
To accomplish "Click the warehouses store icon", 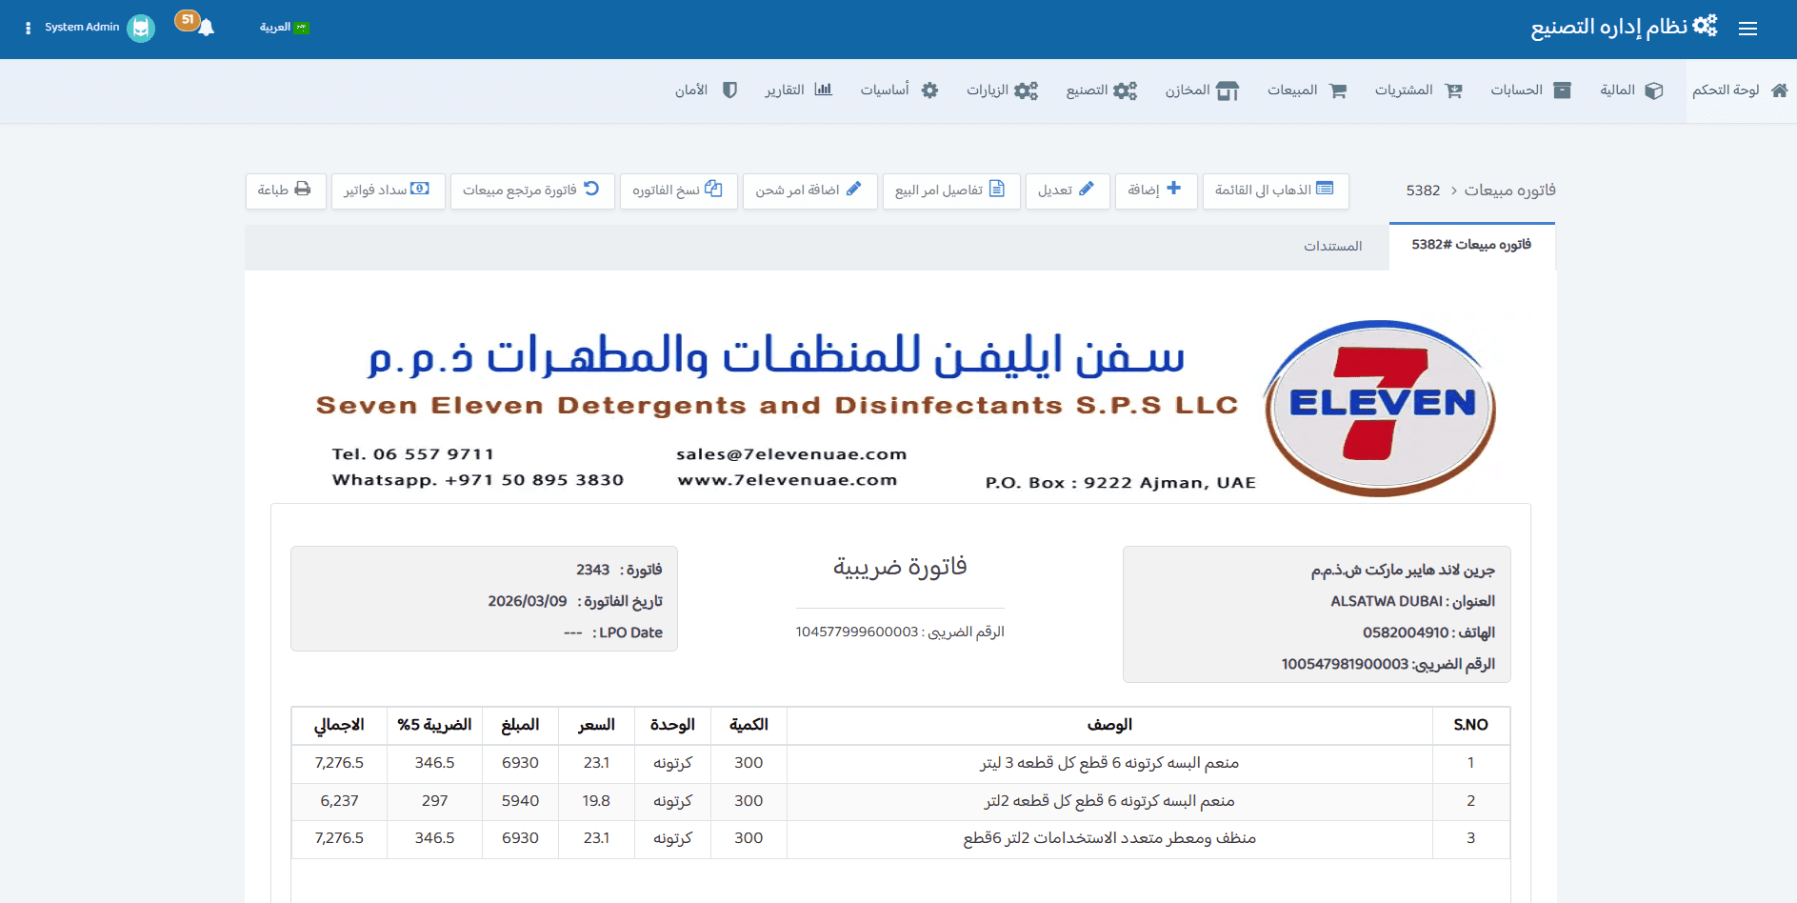I will (1228, 90).
